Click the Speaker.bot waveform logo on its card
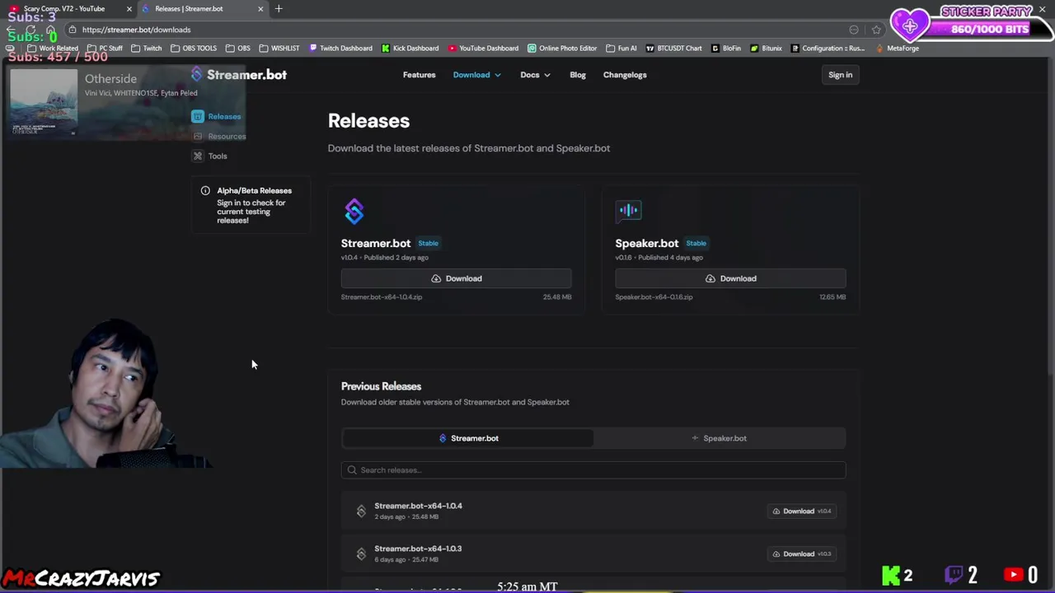The image size is (1055, 593). [628, 211]
